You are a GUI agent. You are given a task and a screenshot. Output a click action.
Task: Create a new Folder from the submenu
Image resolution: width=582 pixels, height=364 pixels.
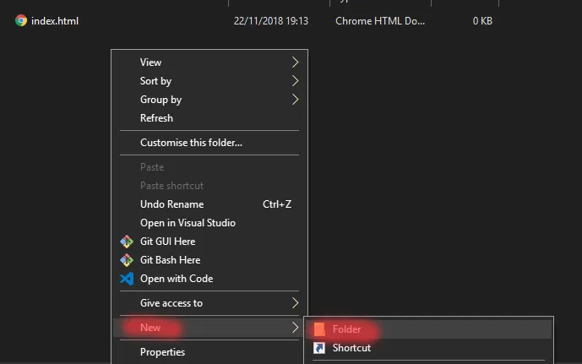(347, 329)
